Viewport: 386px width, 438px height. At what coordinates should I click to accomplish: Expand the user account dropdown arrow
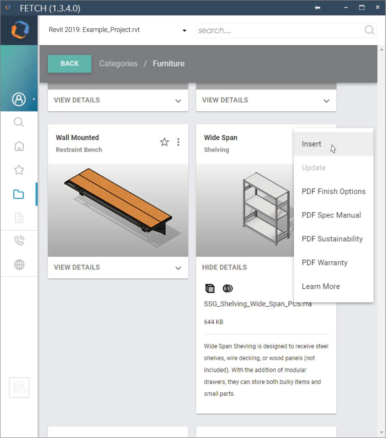(x=34, y=99)
